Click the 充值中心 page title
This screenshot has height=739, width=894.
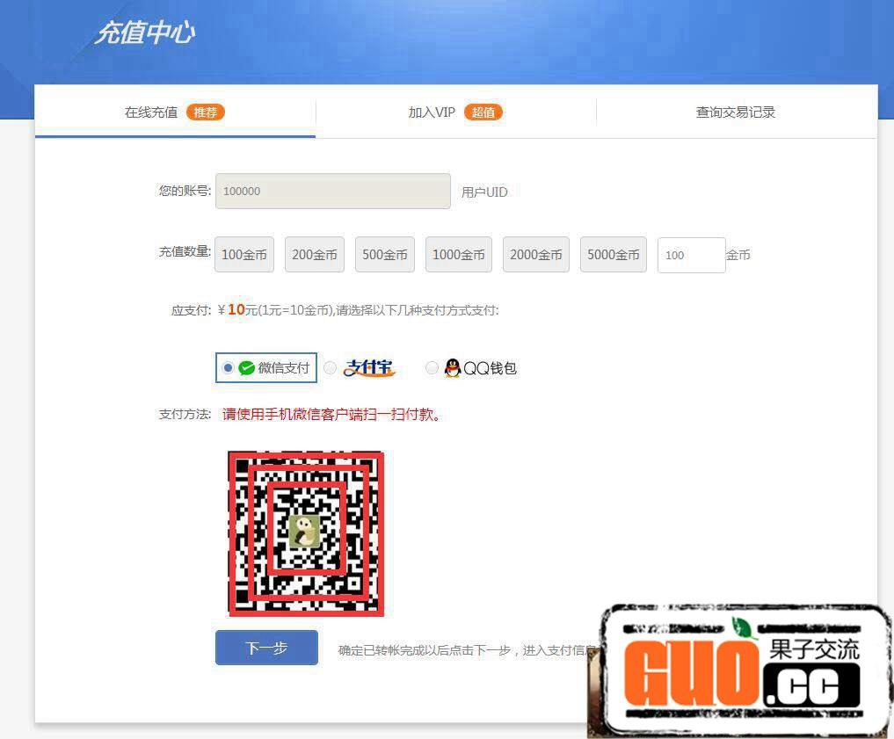click(145, 33)
